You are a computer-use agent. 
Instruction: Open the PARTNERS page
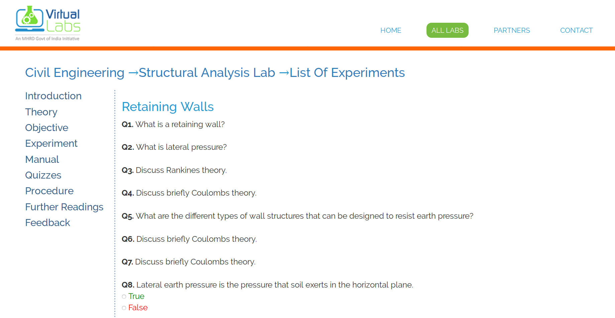click(511, 30)
